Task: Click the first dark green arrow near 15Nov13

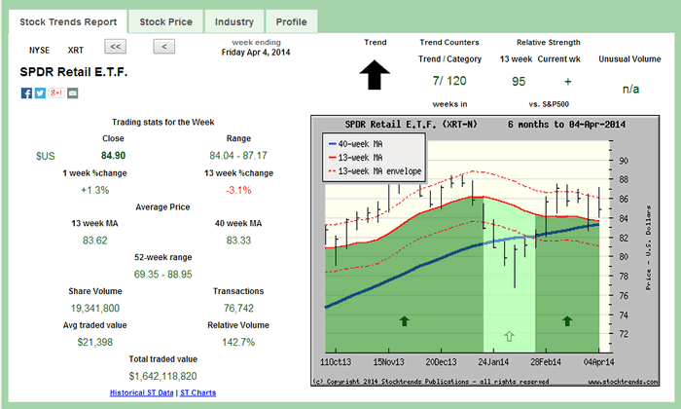Action: [405, 321]
